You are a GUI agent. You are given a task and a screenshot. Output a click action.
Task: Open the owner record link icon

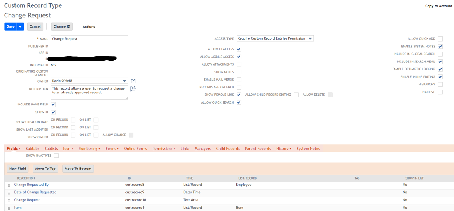133,81
